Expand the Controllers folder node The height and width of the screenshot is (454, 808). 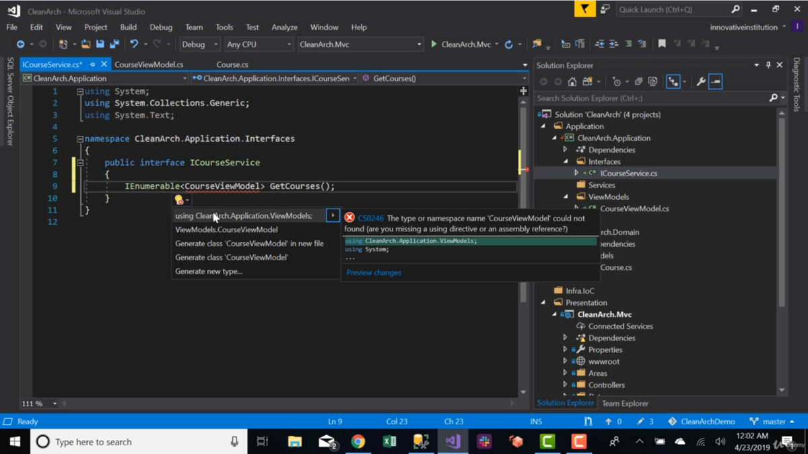click(x=565, y=385)
